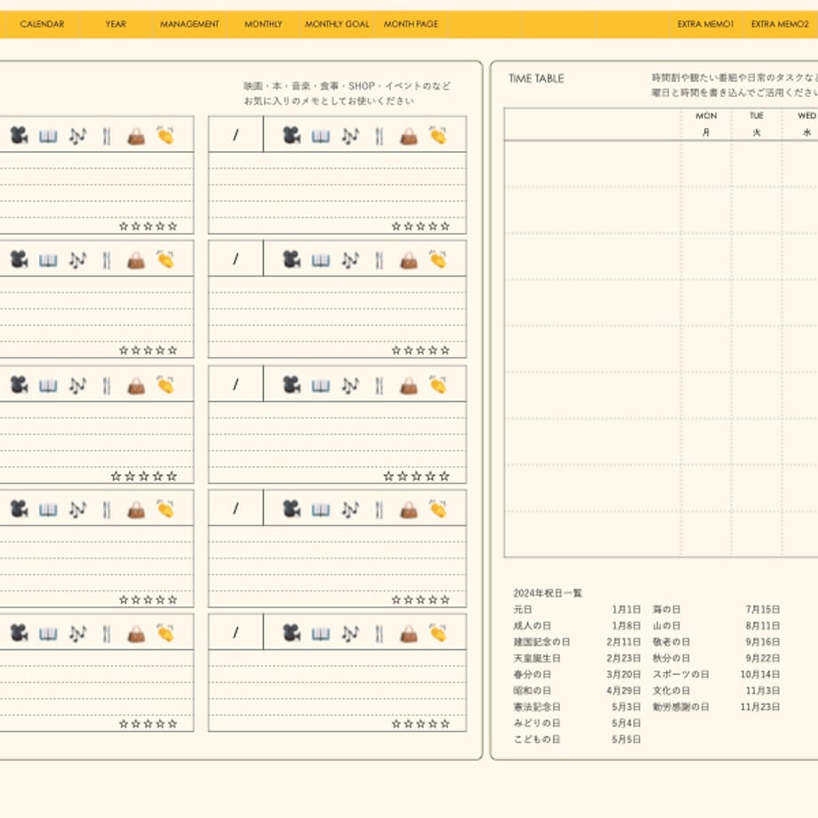This screenshot has height=818, width=818.
Task: Jump to the MONTH PAGE tab
Action: pos(411,24)
